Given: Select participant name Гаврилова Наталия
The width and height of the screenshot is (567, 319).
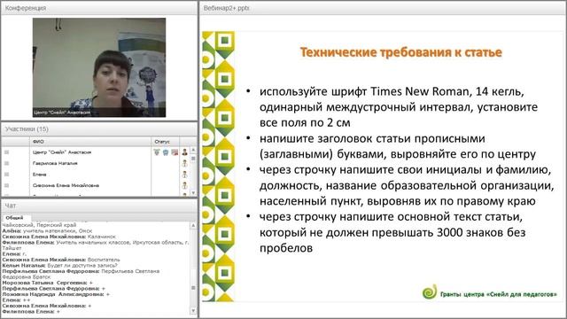Looking at the screenshot, I should click(x=55, y=163).
